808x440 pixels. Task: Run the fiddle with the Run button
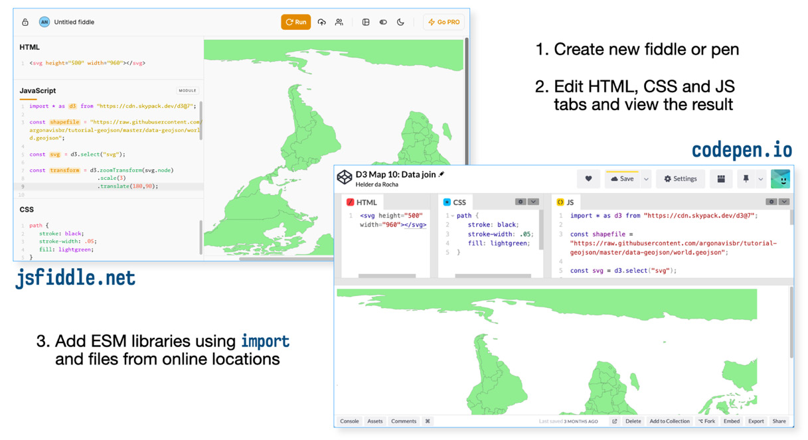[296, 22]
